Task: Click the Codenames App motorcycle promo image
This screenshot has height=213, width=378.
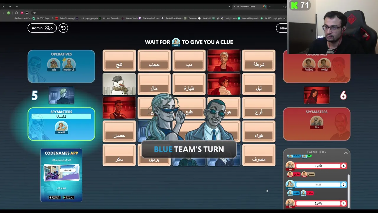Action: tap(61, 173)
